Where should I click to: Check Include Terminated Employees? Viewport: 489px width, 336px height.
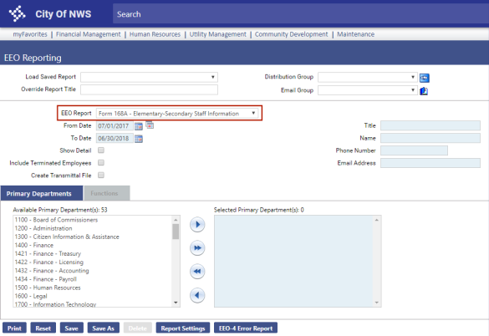point(101,163)
